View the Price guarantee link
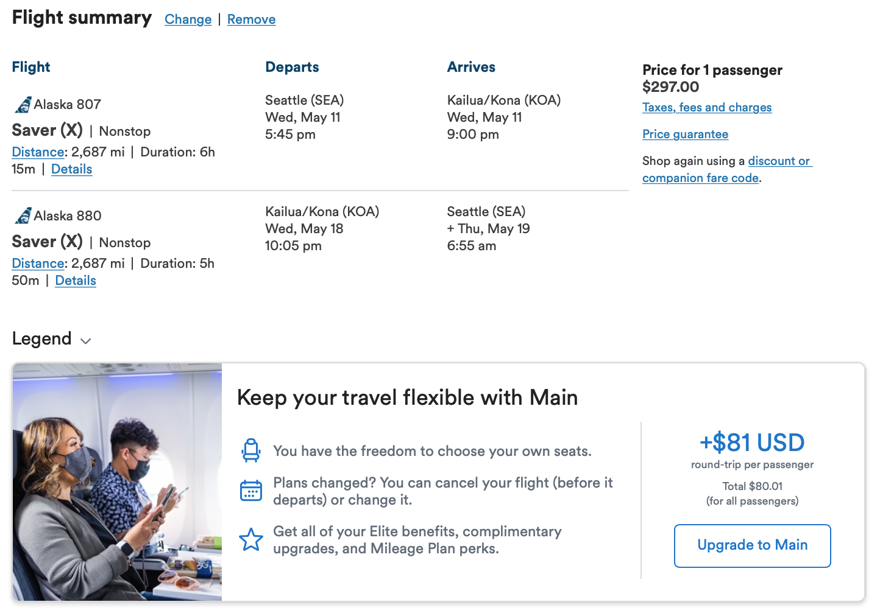 click(685, 135)
